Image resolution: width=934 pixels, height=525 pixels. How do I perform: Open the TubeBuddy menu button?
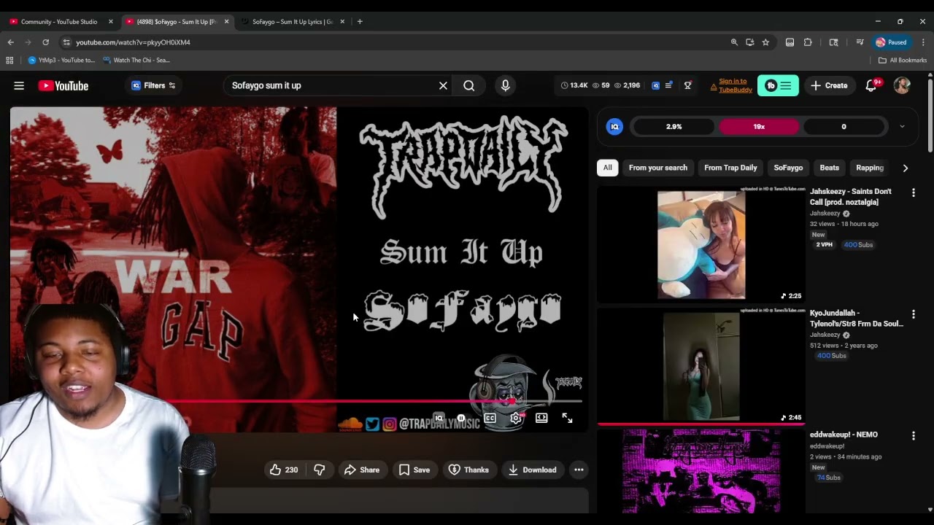pos(778,85)
